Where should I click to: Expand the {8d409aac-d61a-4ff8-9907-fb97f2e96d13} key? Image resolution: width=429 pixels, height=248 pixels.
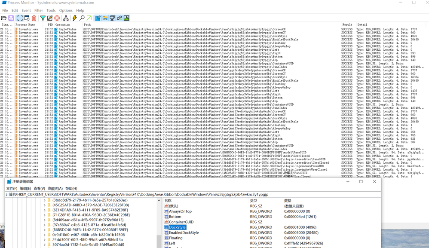[45, 220]
